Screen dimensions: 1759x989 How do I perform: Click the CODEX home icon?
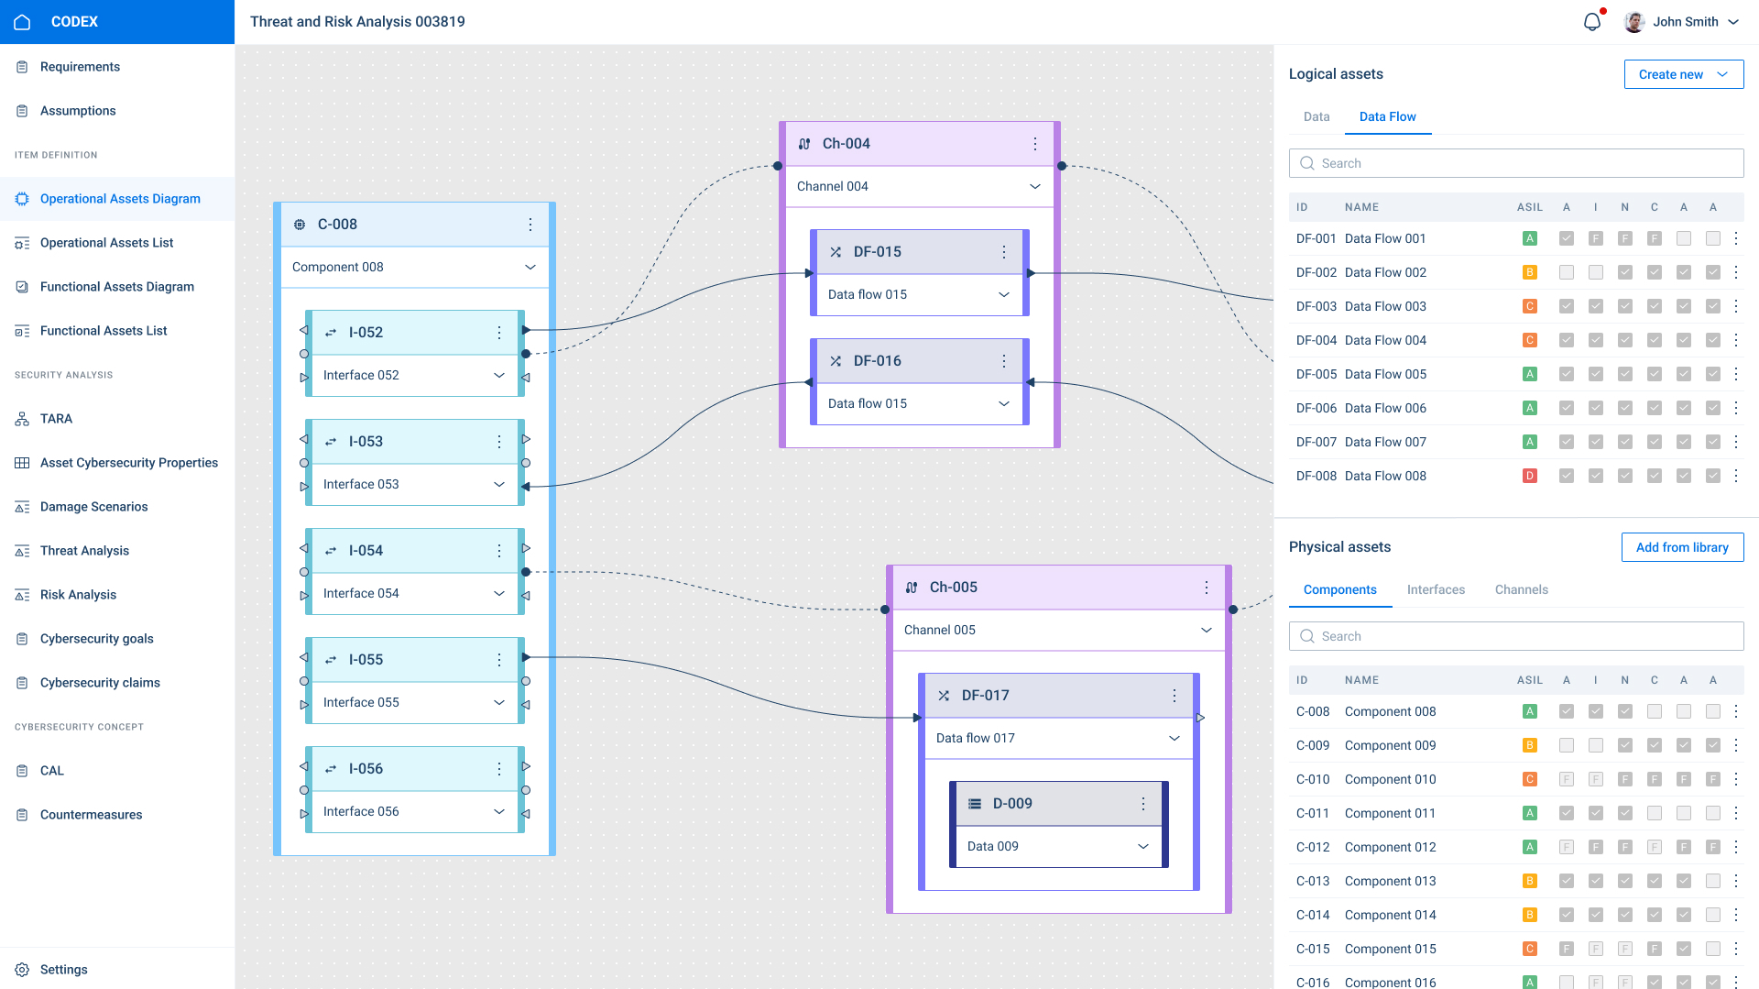tap(23, 22)
